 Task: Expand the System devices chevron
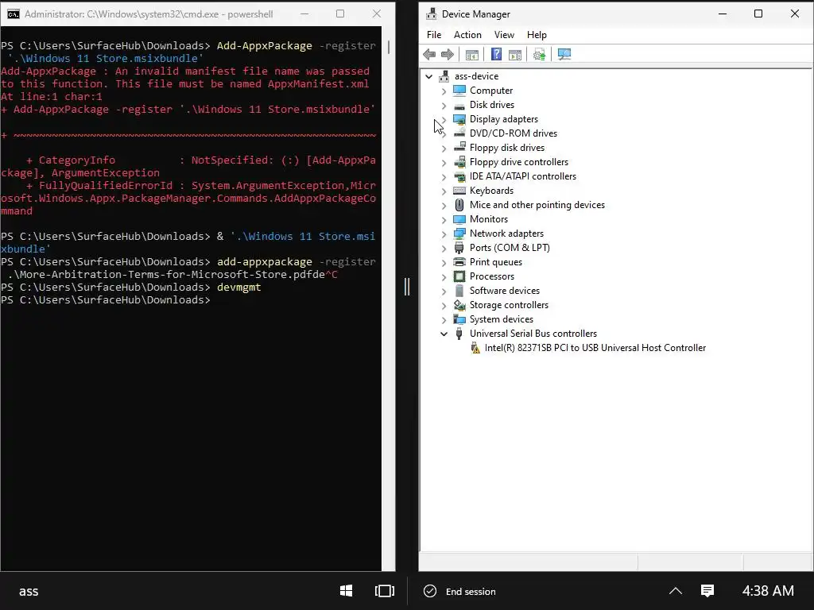[444, 319]
